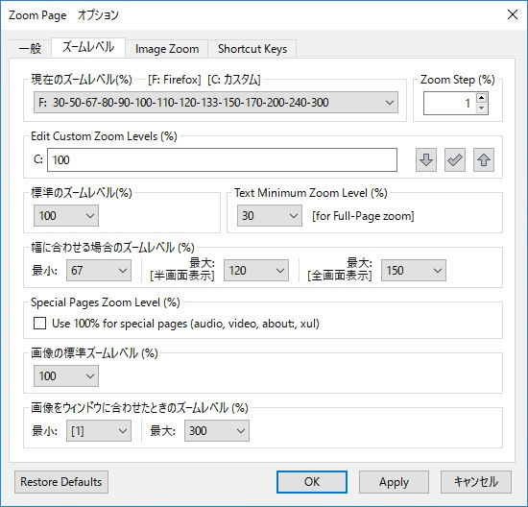Click the checkmark icon to accept custom levels

[455, 160]
